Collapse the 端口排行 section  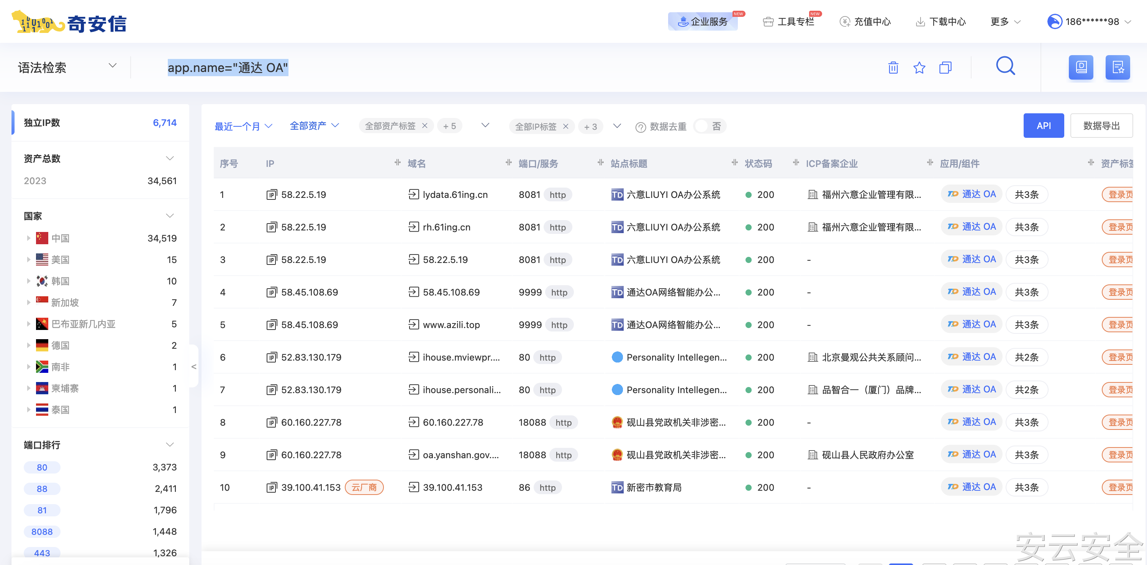click(x=170, y=444)
